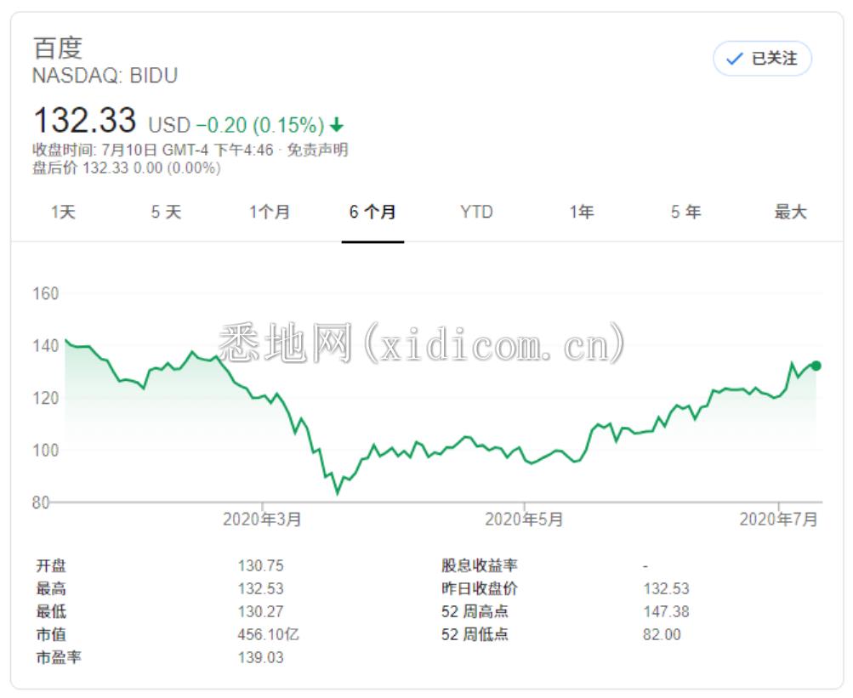The image size is (853, 698).
Task: Click the 130.27 lowest price value
Action: point(260,611)
